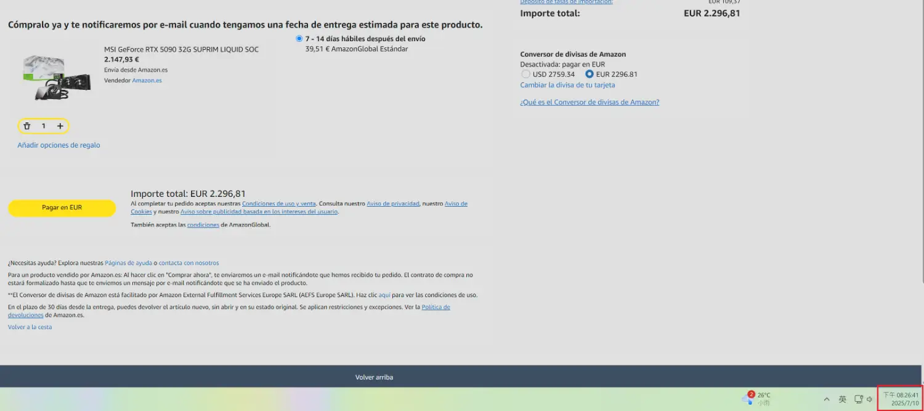The width and height of the screenshot is (924, 411).
Task: Open network status from the tray
Action: coord(858,399)
